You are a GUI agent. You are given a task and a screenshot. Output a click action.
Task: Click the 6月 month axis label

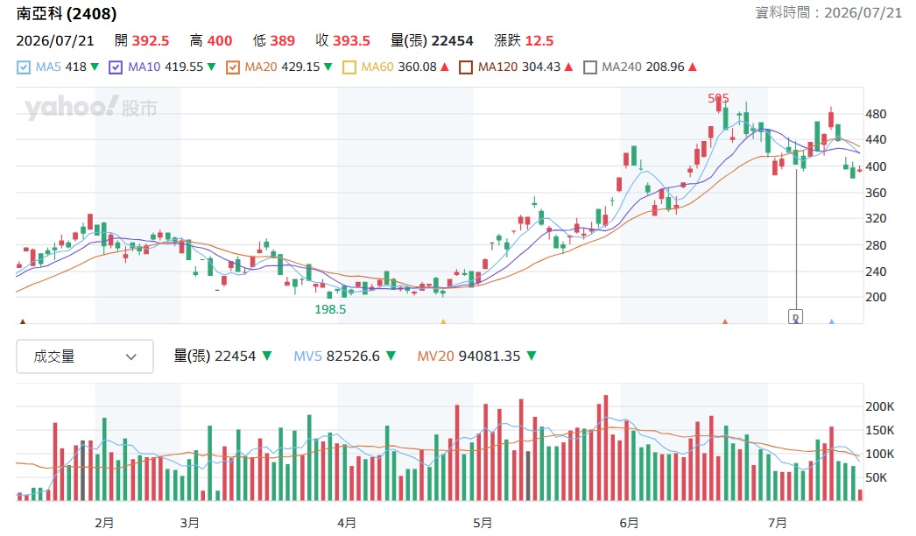[x=629, y=523]
